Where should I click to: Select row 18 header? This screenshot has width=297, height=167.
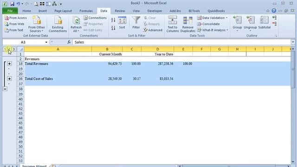(20, 64)
